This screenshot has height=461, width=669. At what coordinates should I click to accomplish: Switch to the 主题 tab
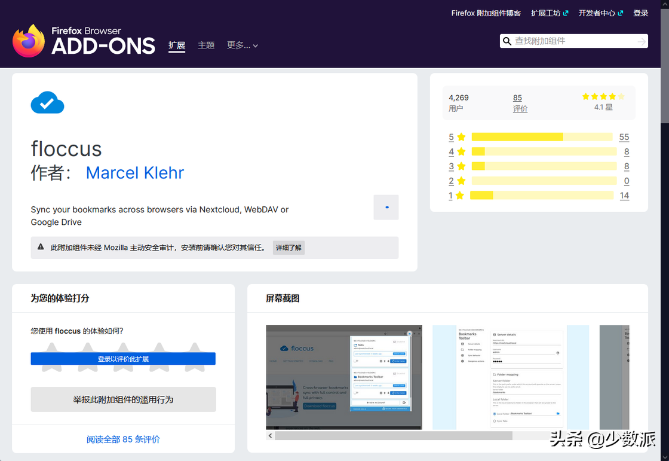206,45
